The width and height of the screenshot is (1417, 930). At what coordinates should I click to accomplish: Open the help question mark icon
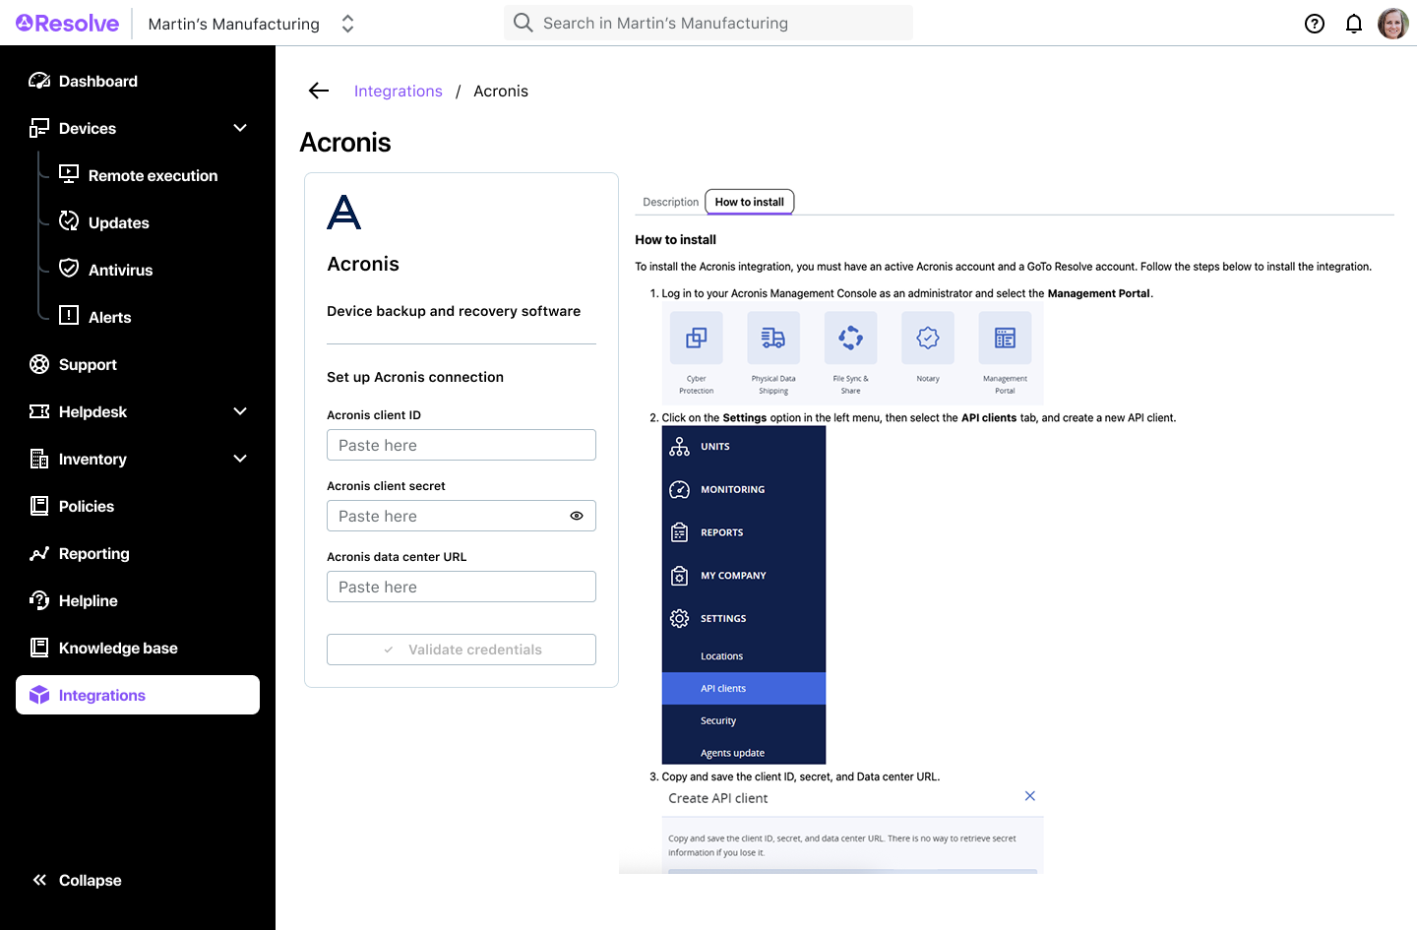pyautogui.click(x=1315, y=24)
